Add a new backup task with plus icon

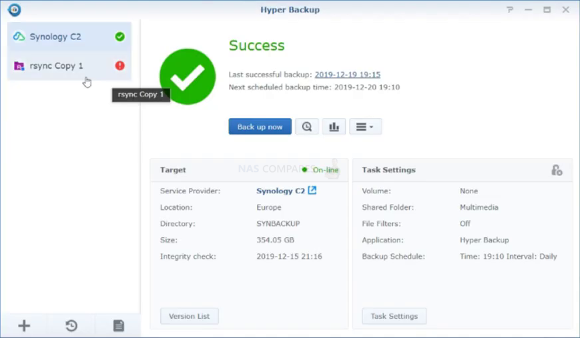24,326
